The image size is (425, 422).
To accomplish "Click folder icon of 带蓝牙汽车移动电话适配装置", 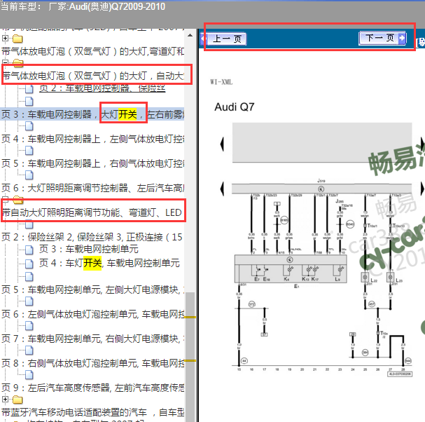I will pos(18,400).
